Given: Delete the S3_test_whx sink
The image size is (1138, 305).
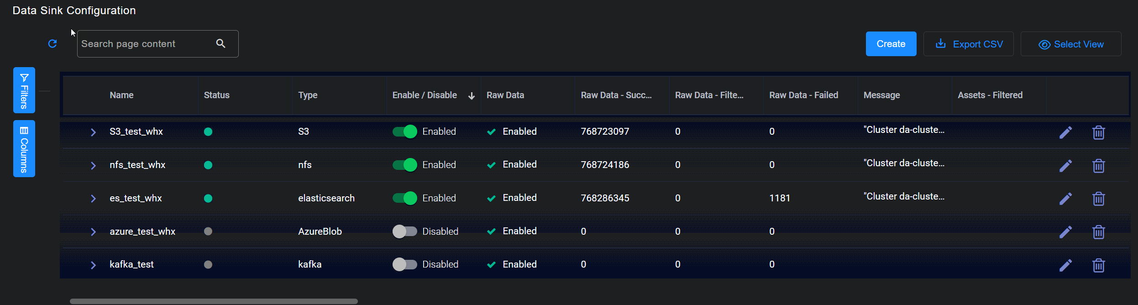Looking at the screenshot, I should tap(1098, 132).
